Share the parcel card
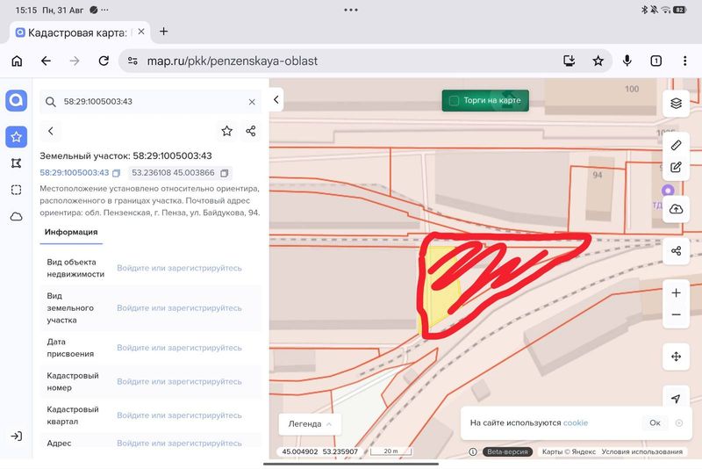 click(251, 131)
